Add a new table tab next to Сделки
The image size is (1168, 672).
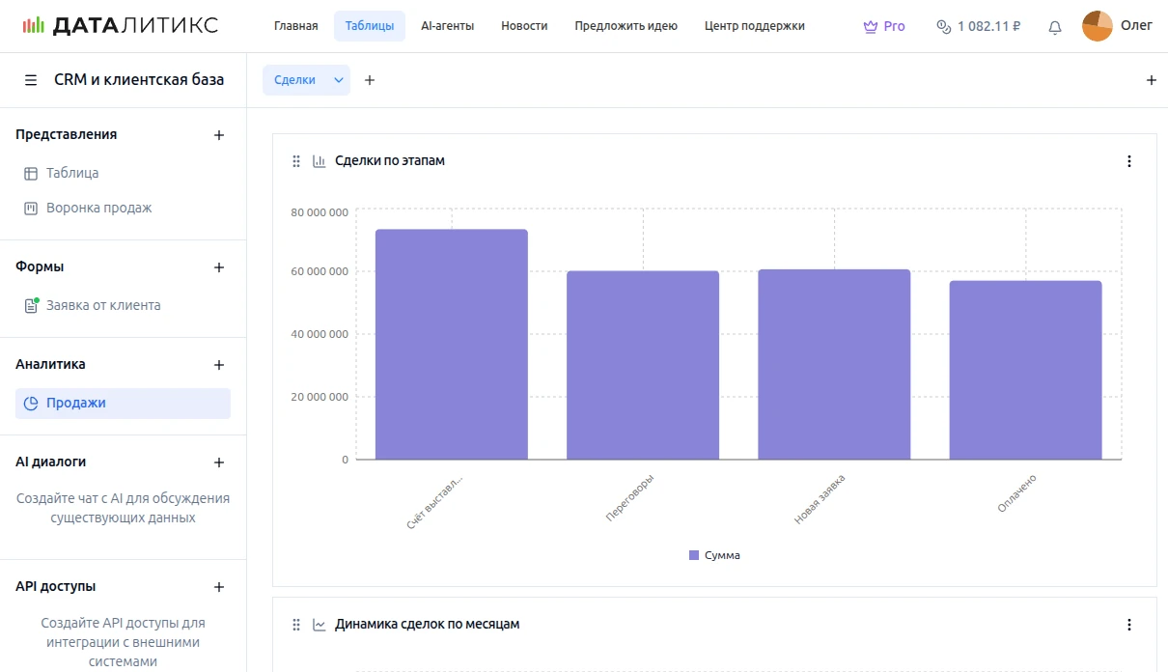click(370, 80)
